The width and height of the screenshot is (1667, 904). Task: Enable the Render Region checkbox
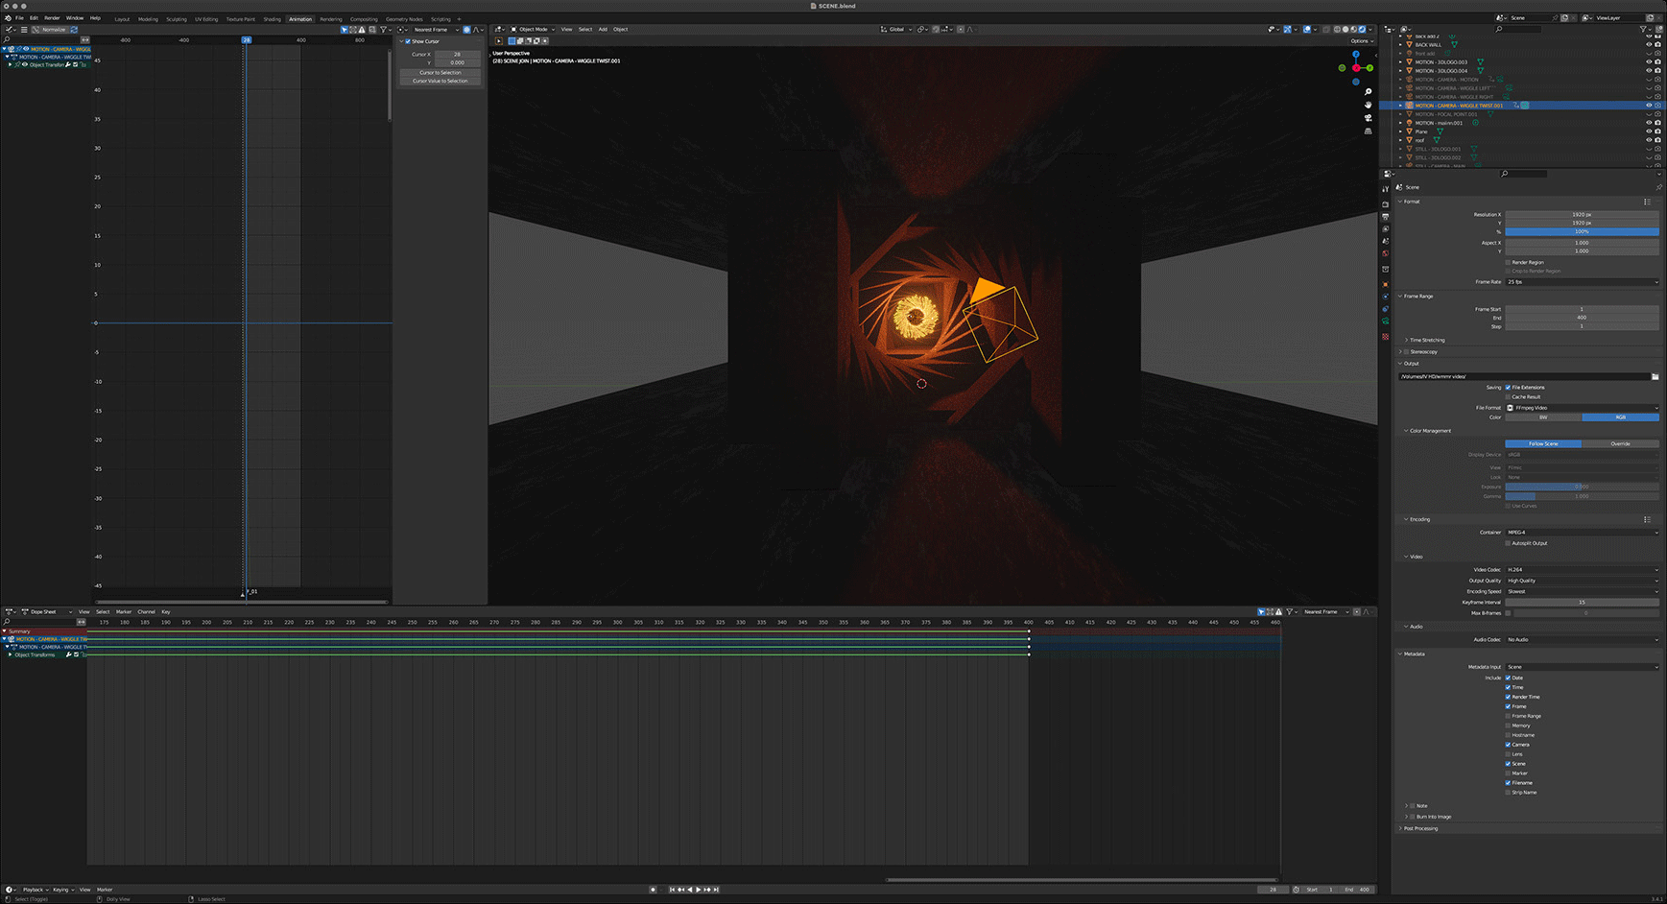point(1508,262)
